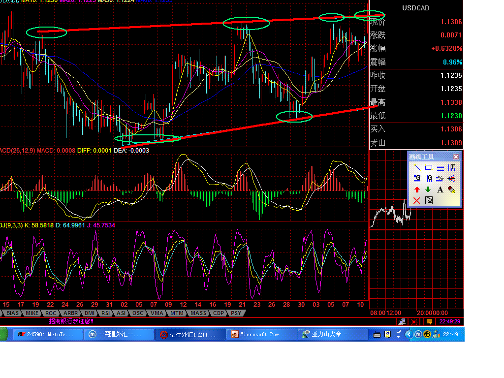Select the eraser tool
The image size is (504, 378).
[451, 189]
